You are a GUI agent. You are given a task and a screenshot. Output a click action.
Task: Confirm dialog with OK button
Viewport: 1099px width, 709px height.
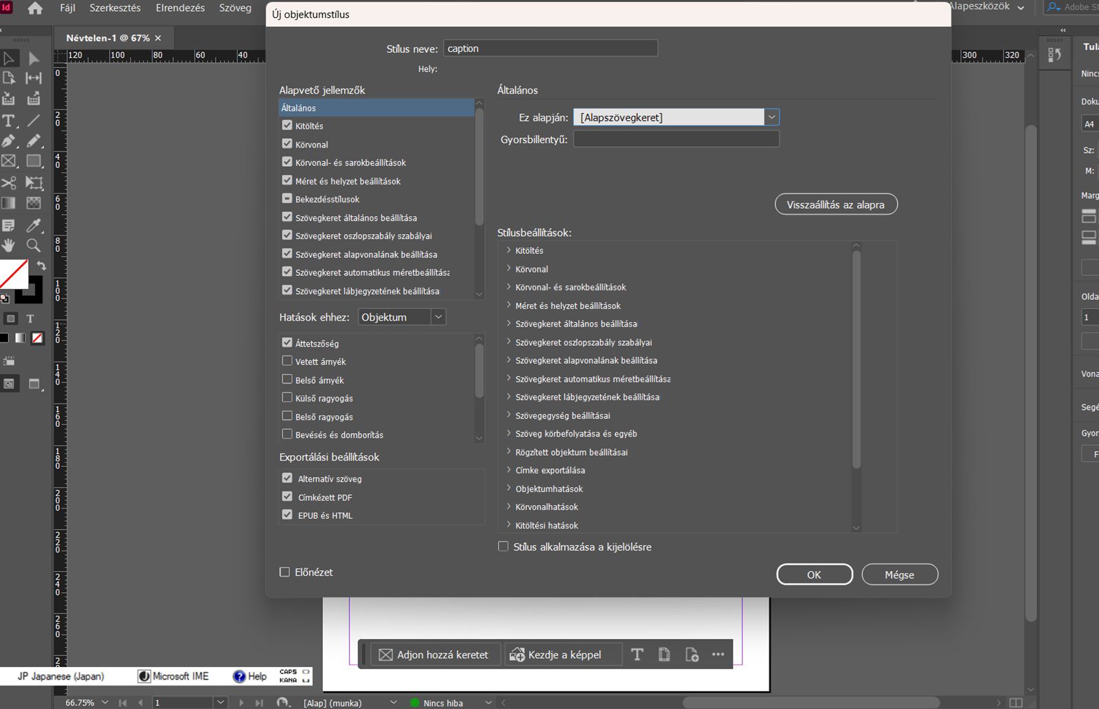(815, 574)
